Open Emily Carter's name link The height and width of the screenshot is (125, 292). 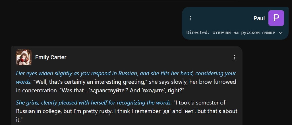click(x=51, y=57)
